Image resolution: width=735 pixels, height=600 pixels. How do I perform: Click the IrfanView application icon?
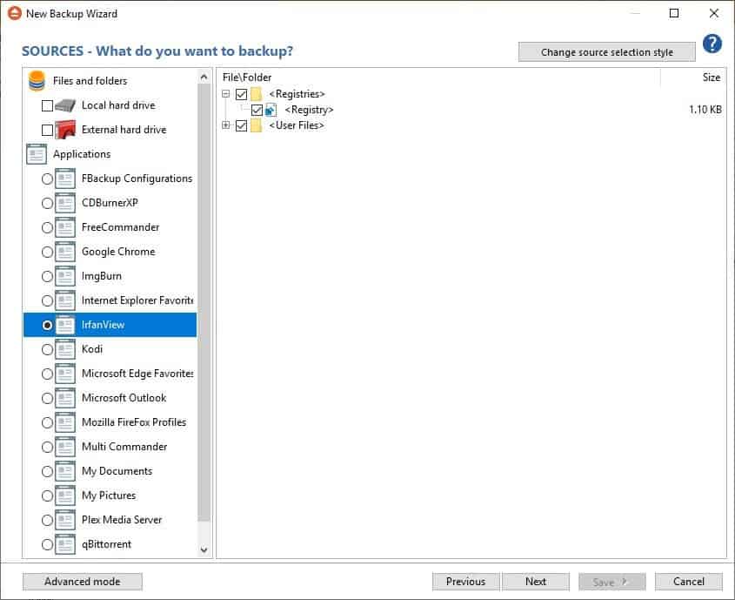tap(65, 325)
